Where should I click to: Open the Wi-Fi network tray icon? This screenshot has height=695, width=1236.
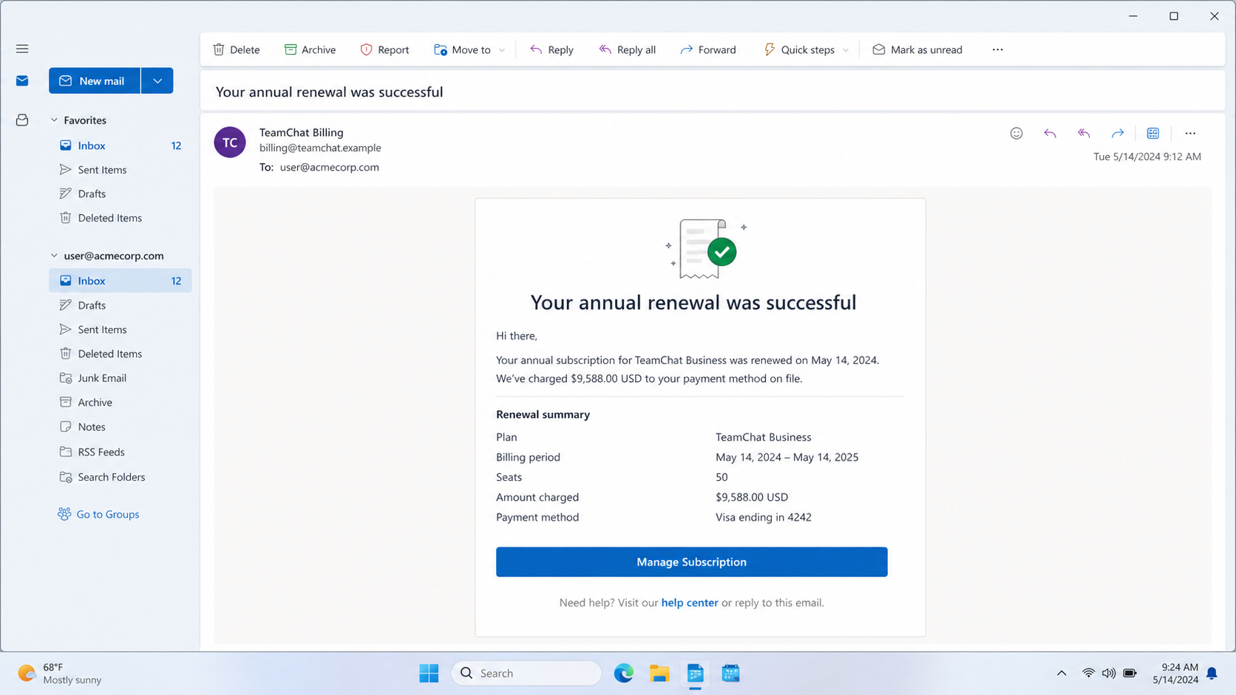pos(1088,673)
